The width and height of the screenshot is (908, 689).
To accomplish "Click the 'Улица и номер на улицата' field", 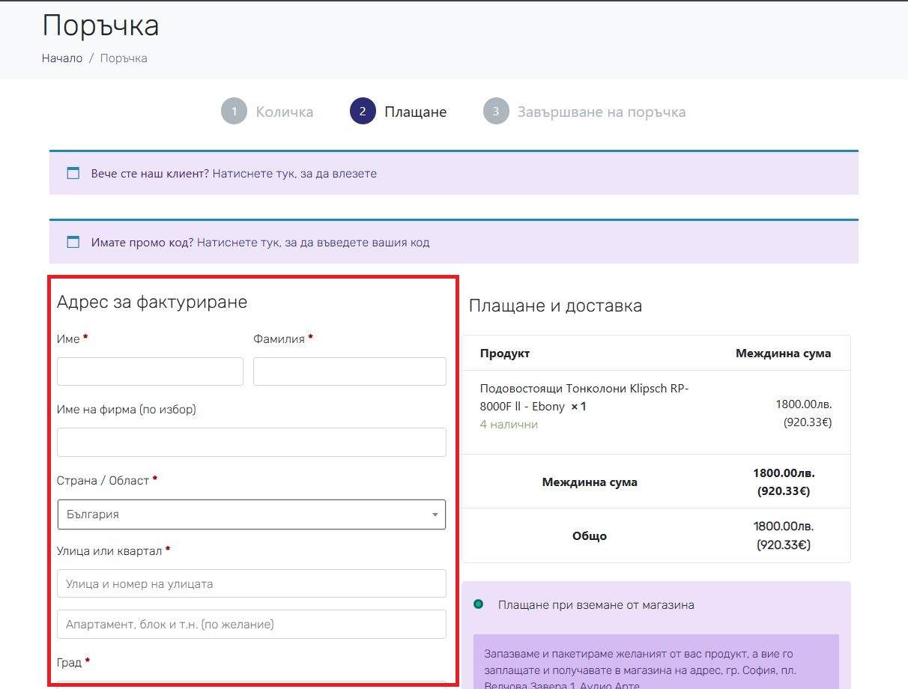I will point(252,583).
